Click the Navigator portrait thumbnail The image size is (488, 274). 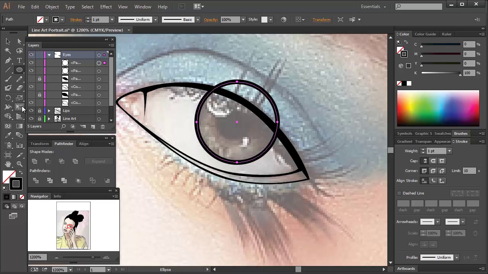[x=74, y=226]
